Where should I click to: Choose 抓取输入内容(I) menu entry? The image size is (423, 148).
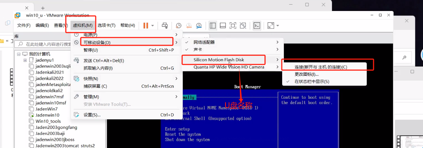point(127,68)
